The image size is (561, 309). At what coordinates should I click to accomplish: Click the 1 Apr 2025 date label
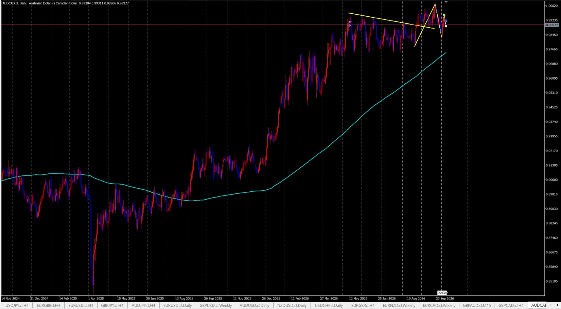(96, 298)
